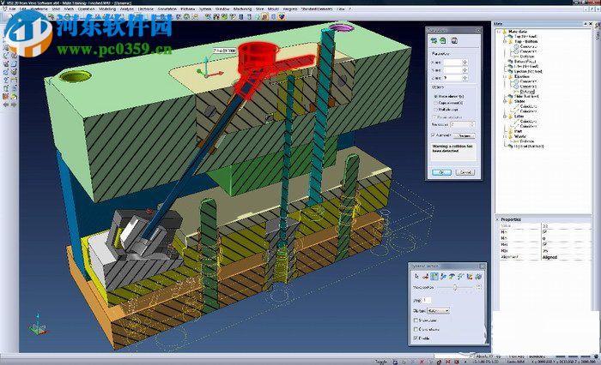This screenshot has height=365, width=601.
Task: Enable the Show plane checkbox
Action: [417, 319]
